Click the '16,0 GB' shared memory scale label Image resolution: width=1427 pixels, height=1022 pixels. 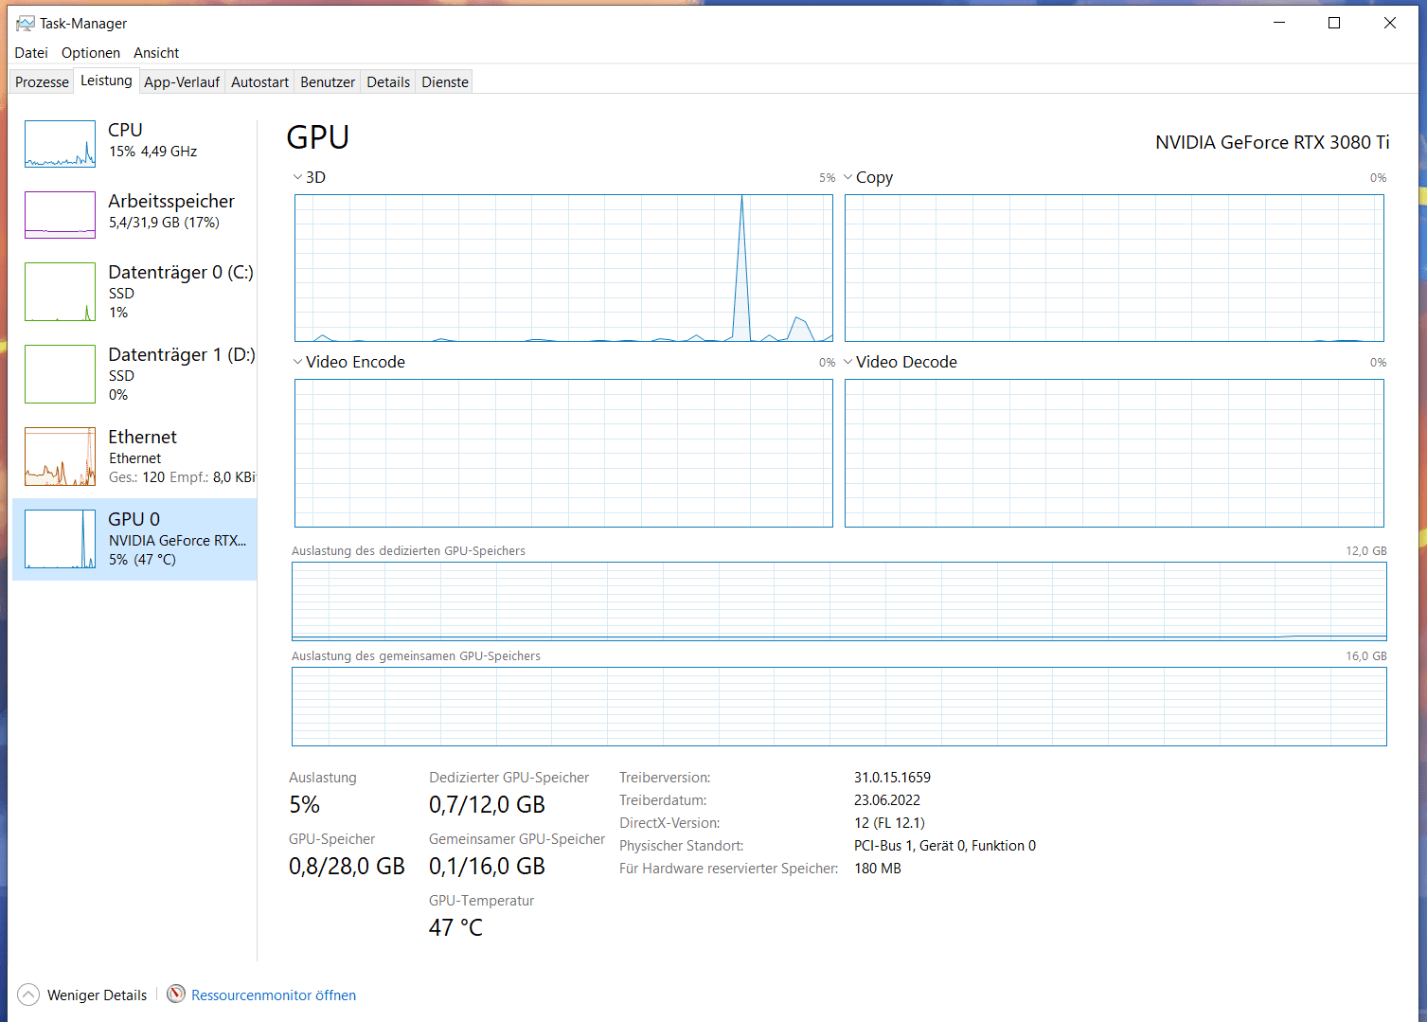click(1365, 656)
